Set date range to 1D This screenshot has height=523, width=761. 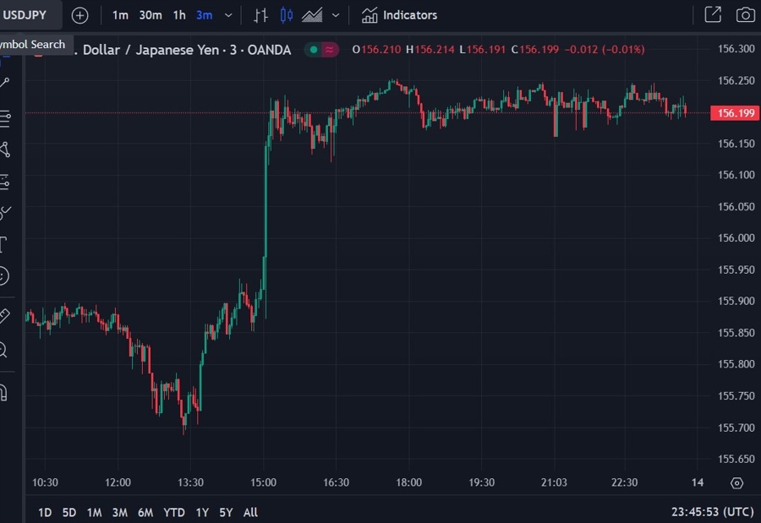(45, 512)
